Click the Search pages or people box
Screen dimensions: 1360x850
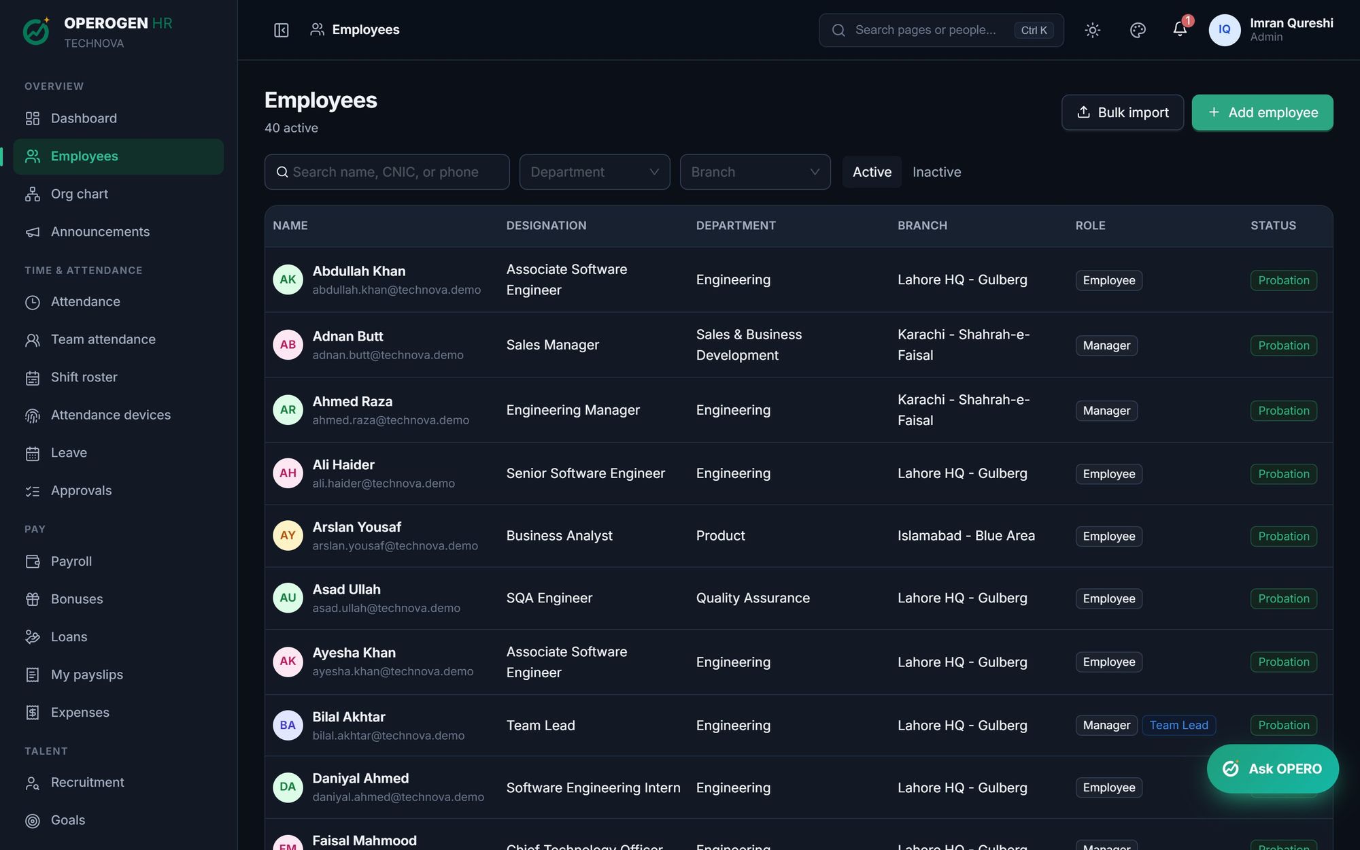pos(941,30)
